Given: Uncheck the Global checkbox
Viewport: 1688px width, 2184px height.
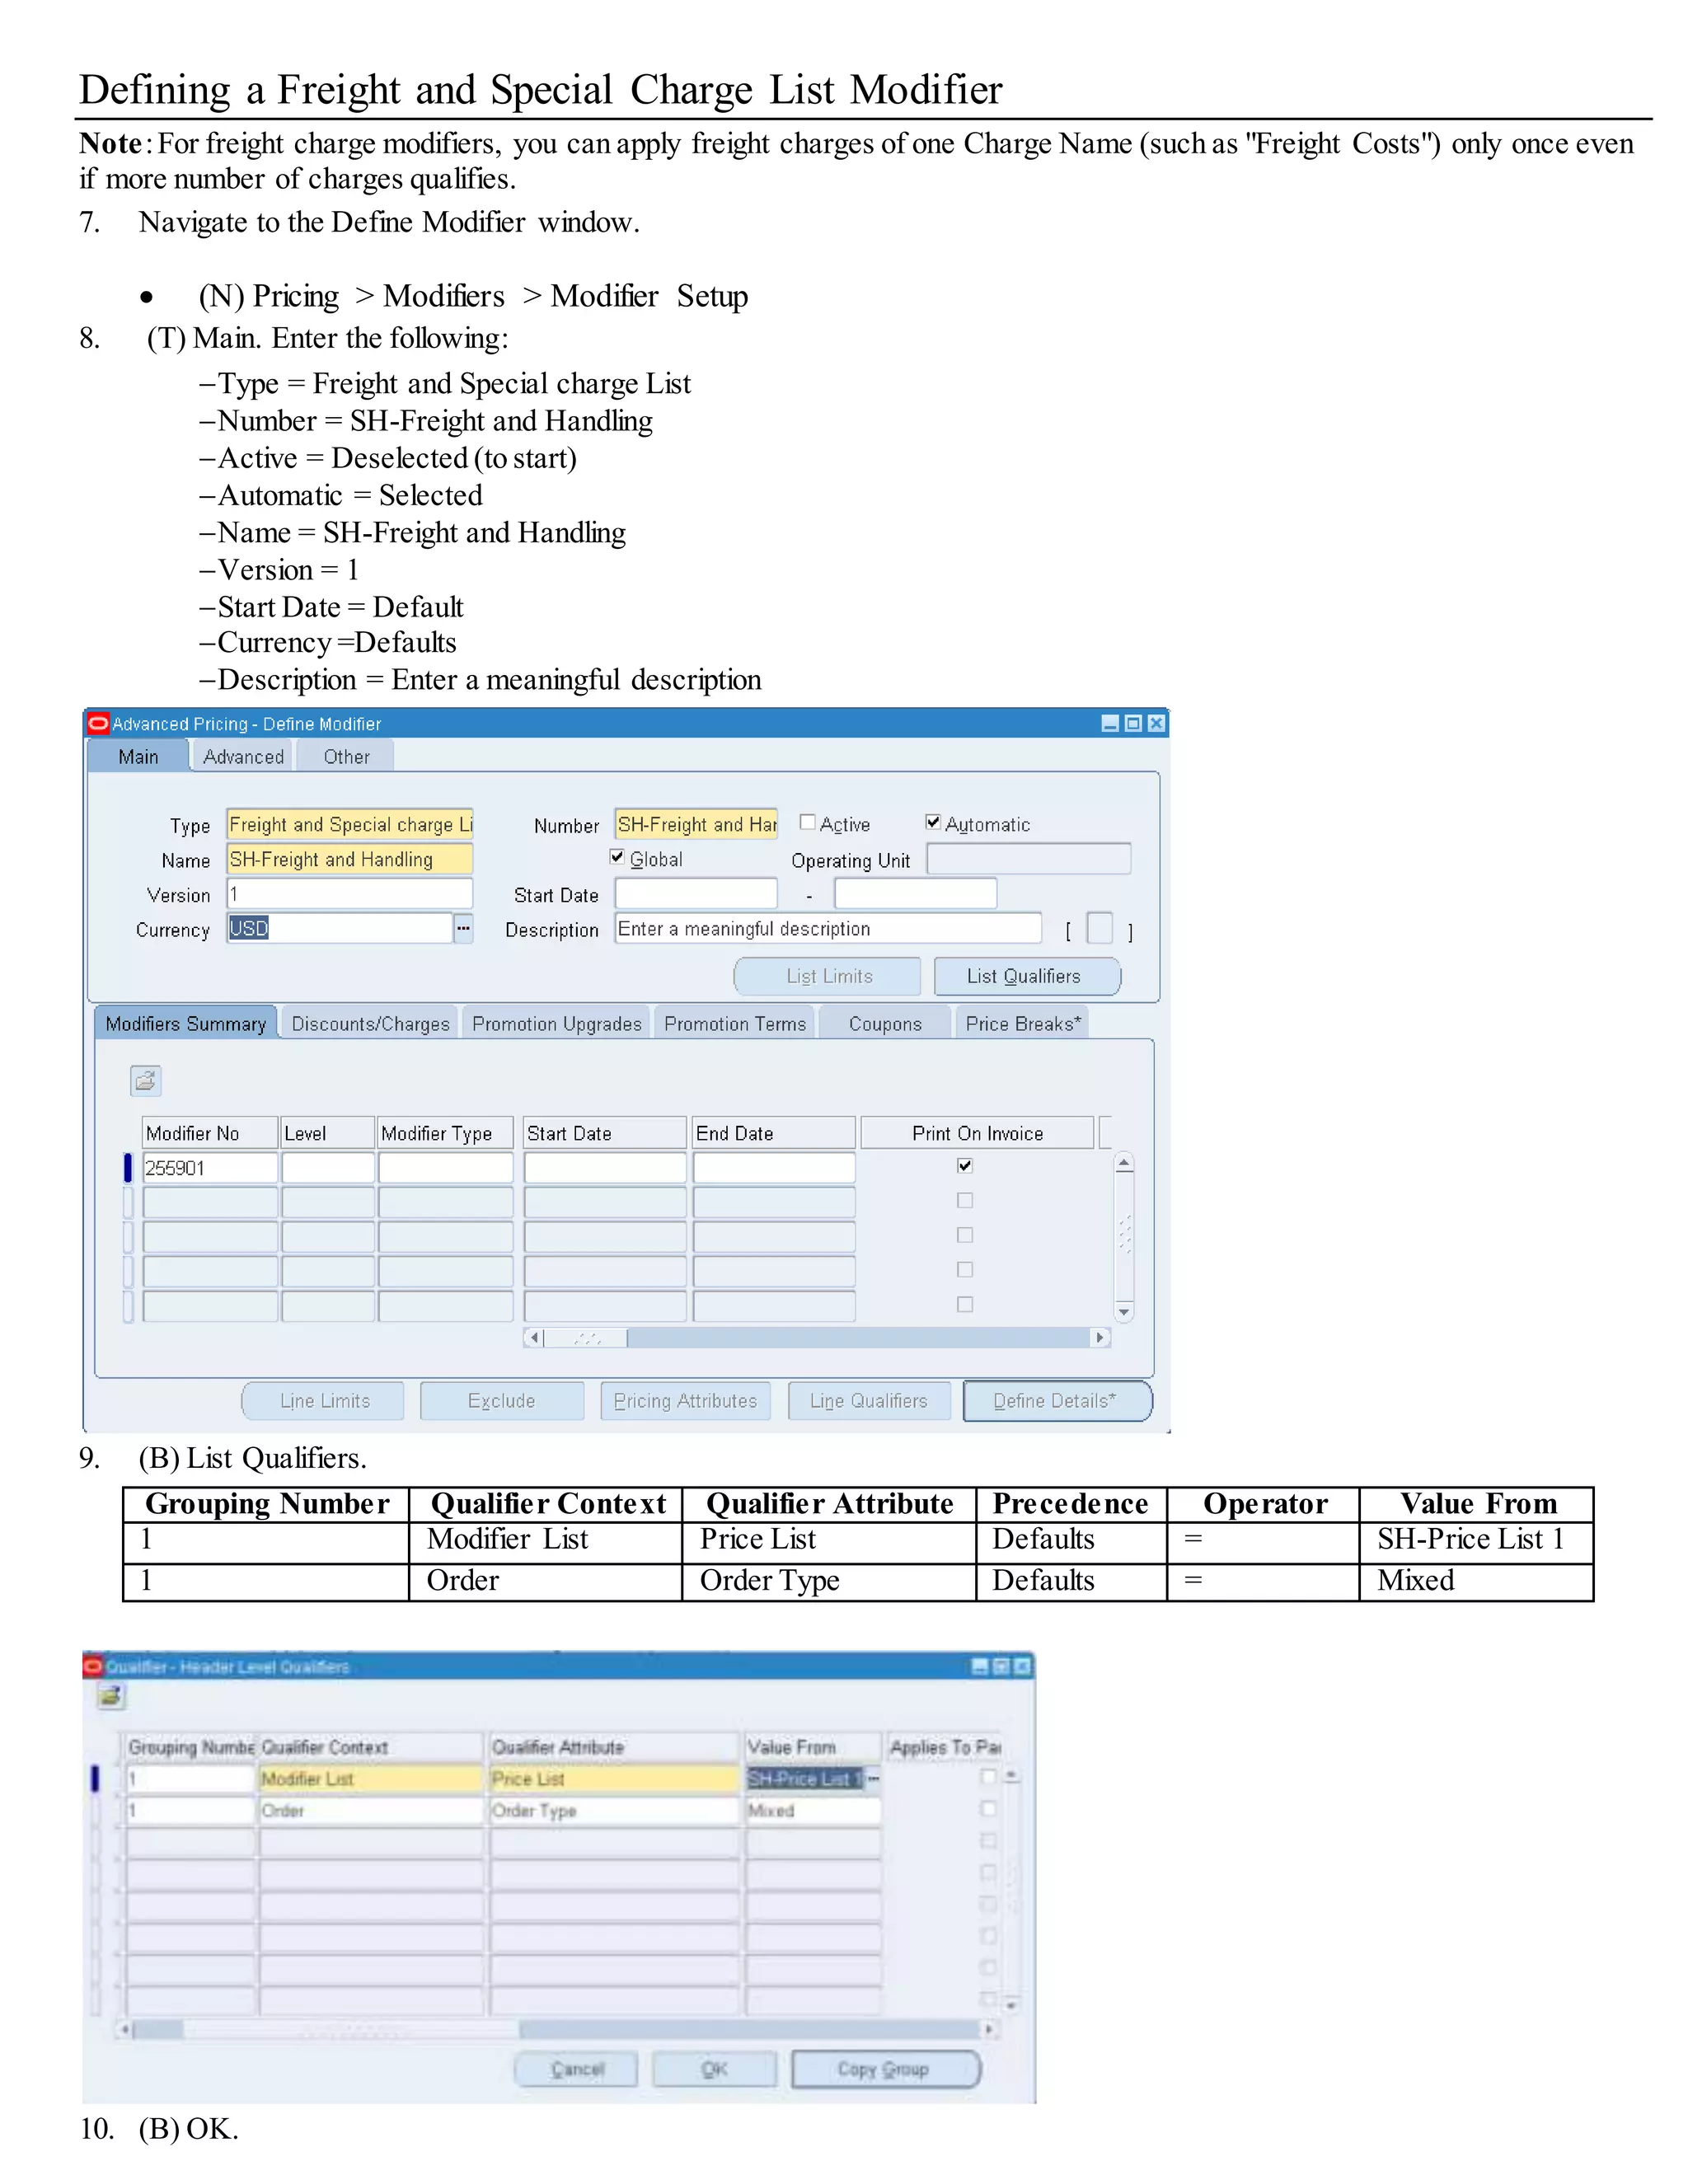Looking at the screenshot, I should click(617, 857).
